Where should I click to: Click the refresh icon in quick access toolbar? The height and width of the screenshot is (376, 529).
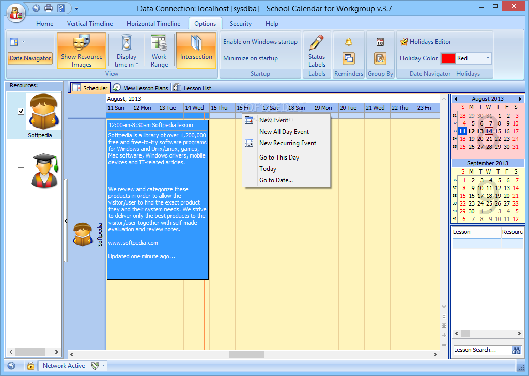tap(37, 8)
